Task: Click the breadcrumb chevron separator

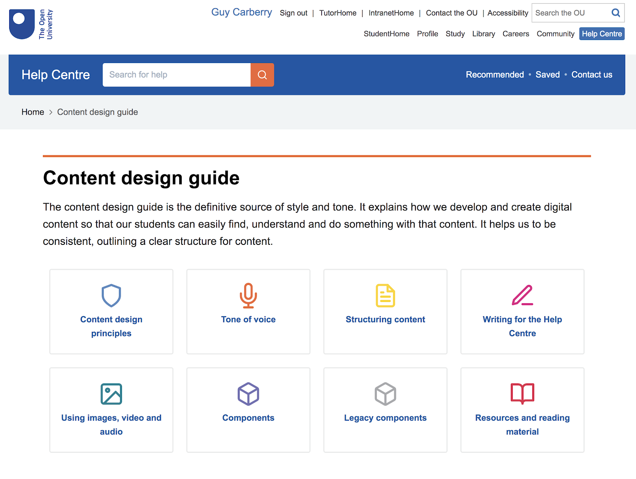Action: point(51,112)
